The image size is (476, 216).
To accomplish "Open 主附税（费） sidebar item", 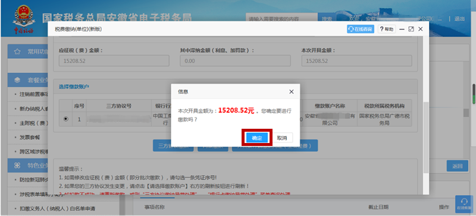I will (34, 123).
